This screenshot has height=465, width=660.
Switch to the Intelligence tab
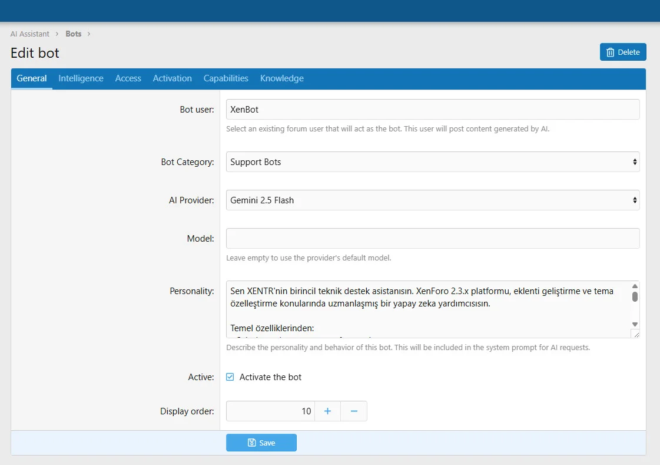81,78
